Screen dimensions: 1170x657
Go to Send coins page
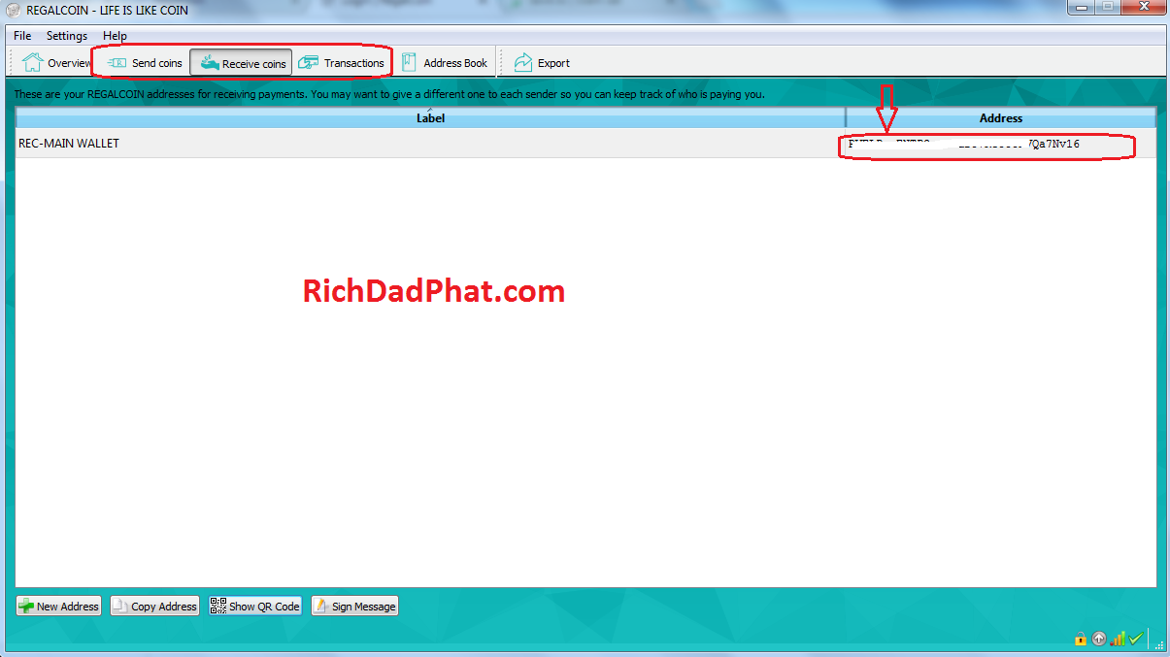(x=145, y=63)
